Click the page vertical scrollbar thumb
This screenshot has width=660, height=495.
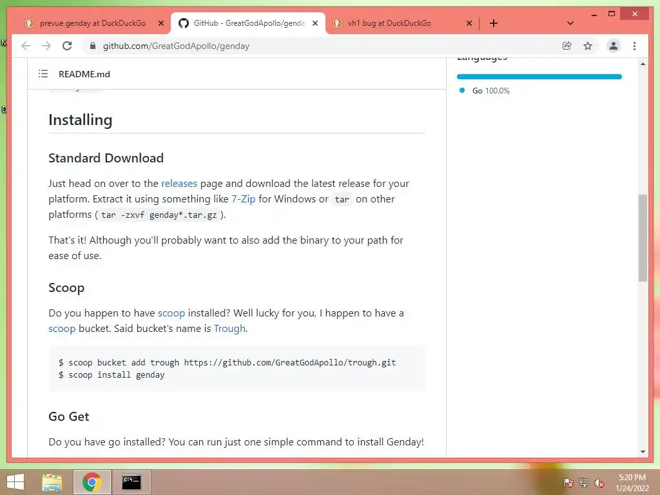click(x=643, y=238)
